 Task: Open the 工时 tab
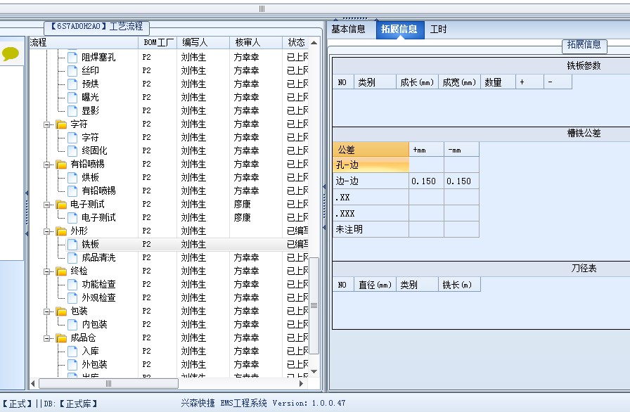[x=438, y=29]
